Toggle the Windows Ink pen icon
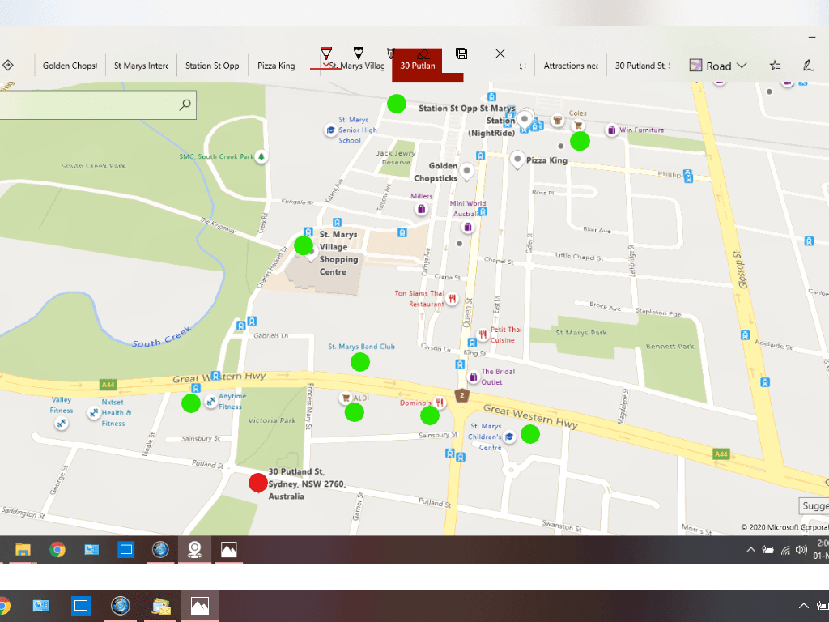 [x=808, y=66]
